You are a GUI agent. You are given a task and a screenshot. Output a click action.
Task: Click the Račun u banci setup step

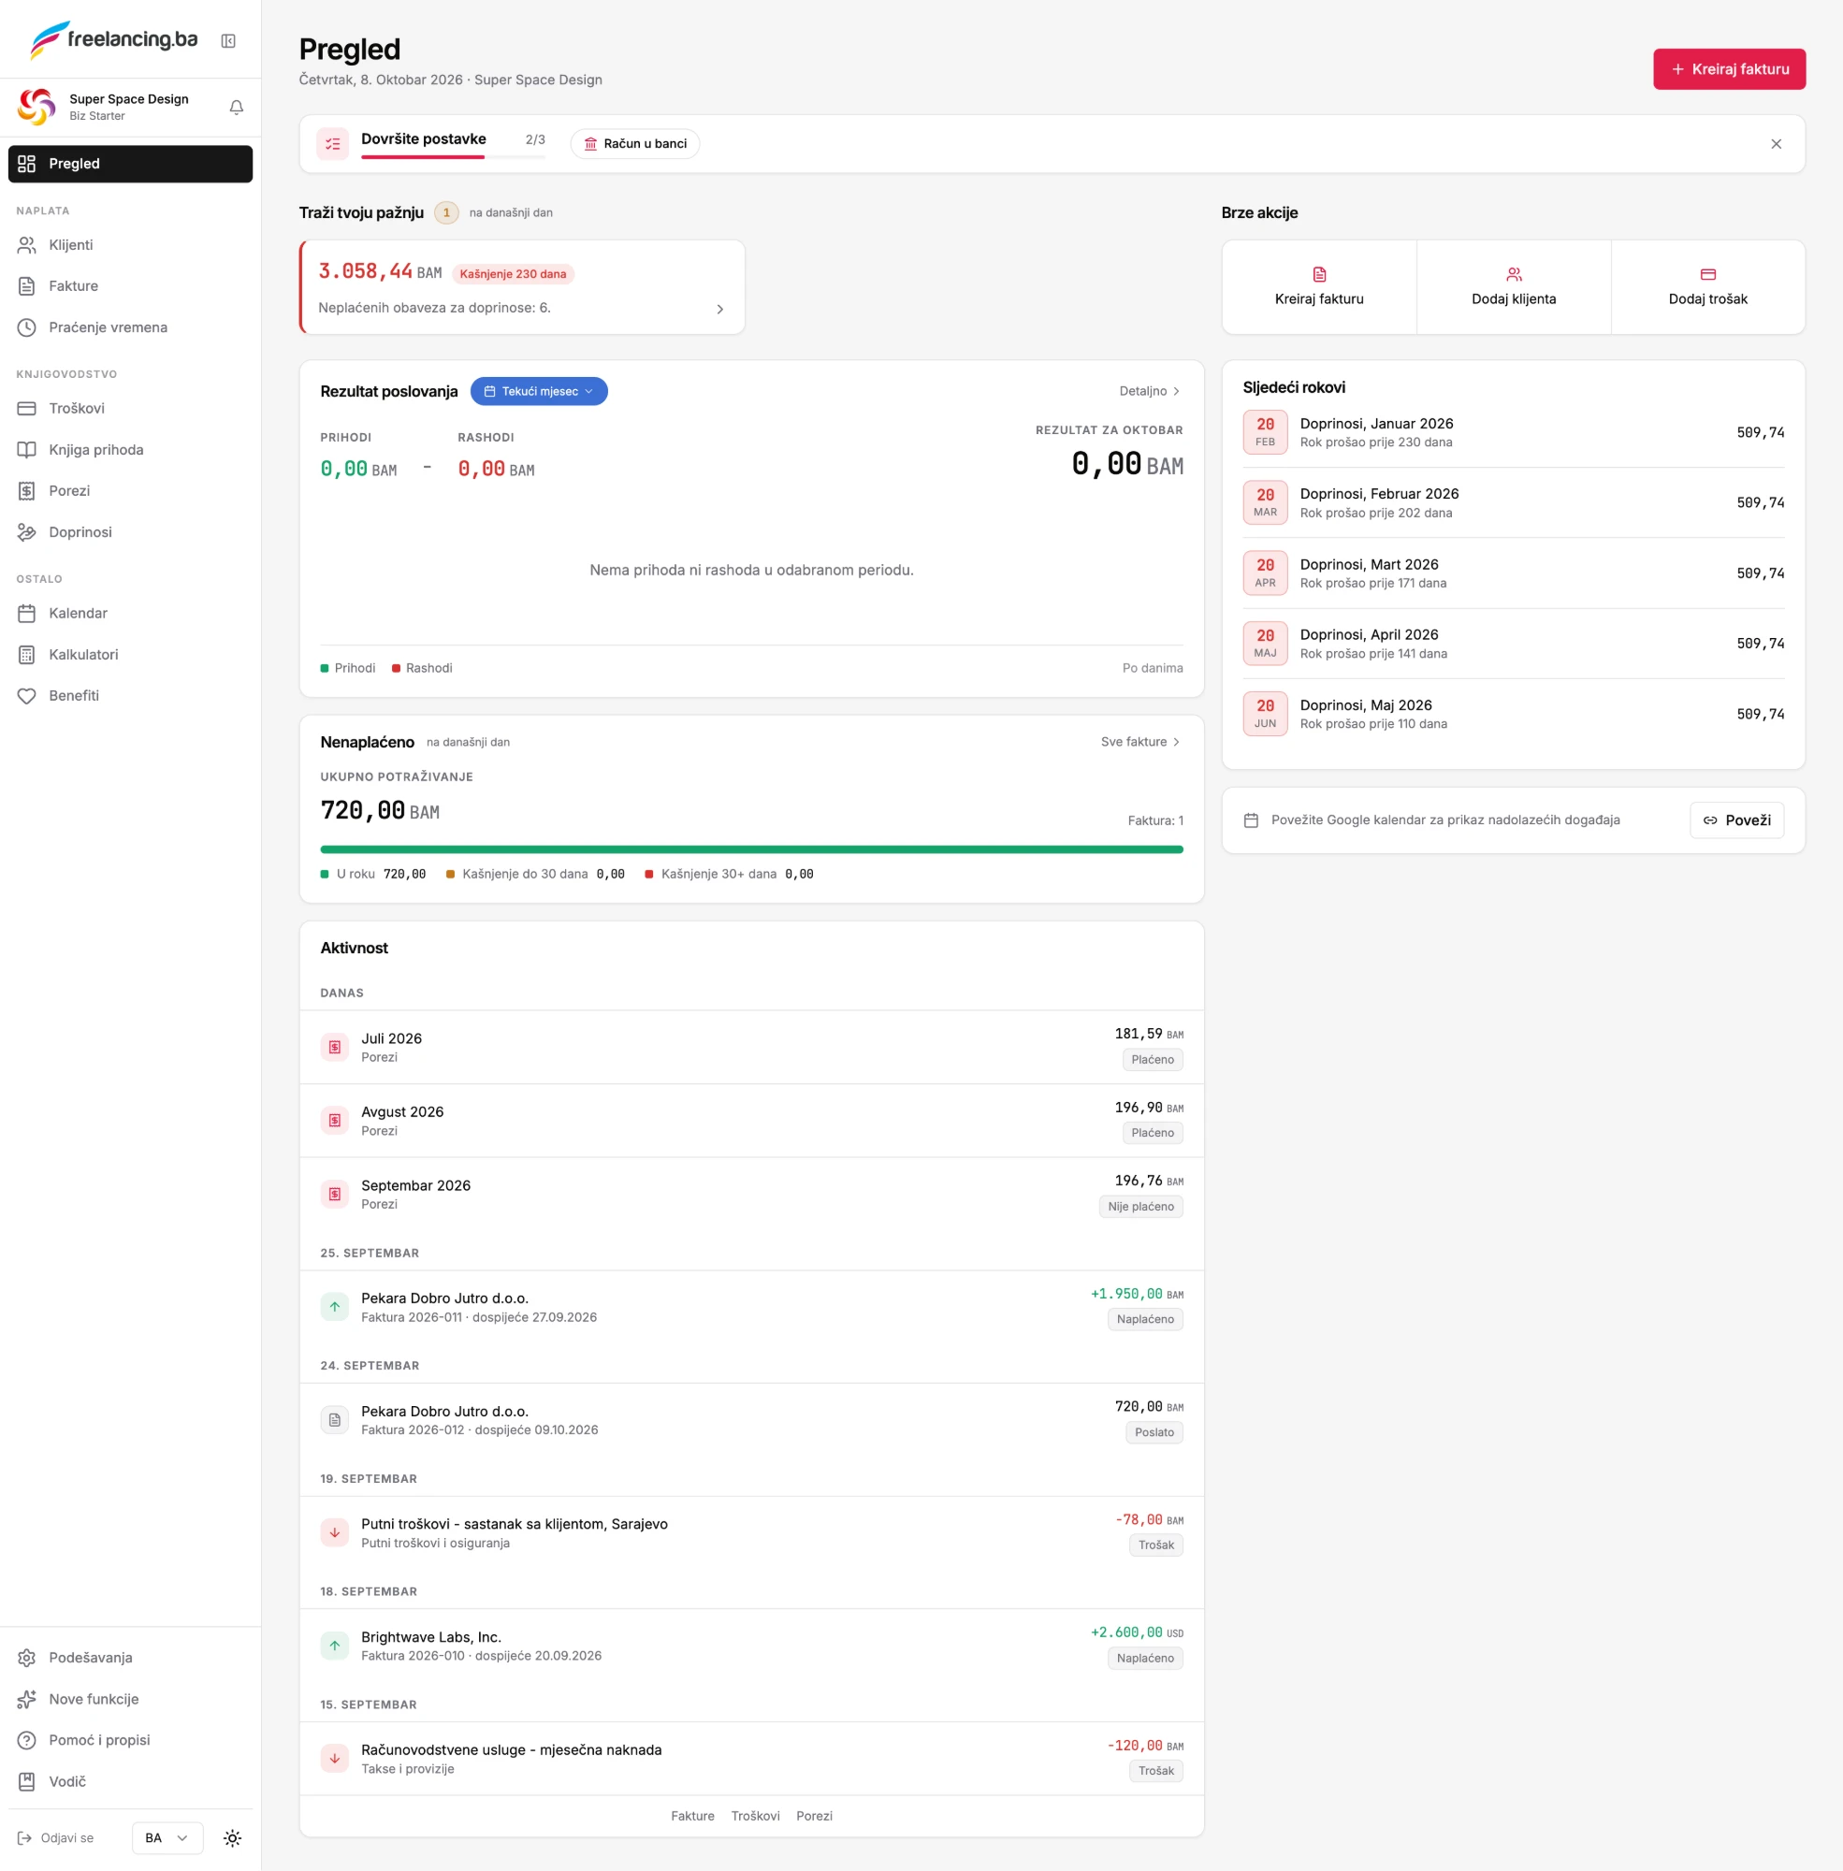coord(635,143)
